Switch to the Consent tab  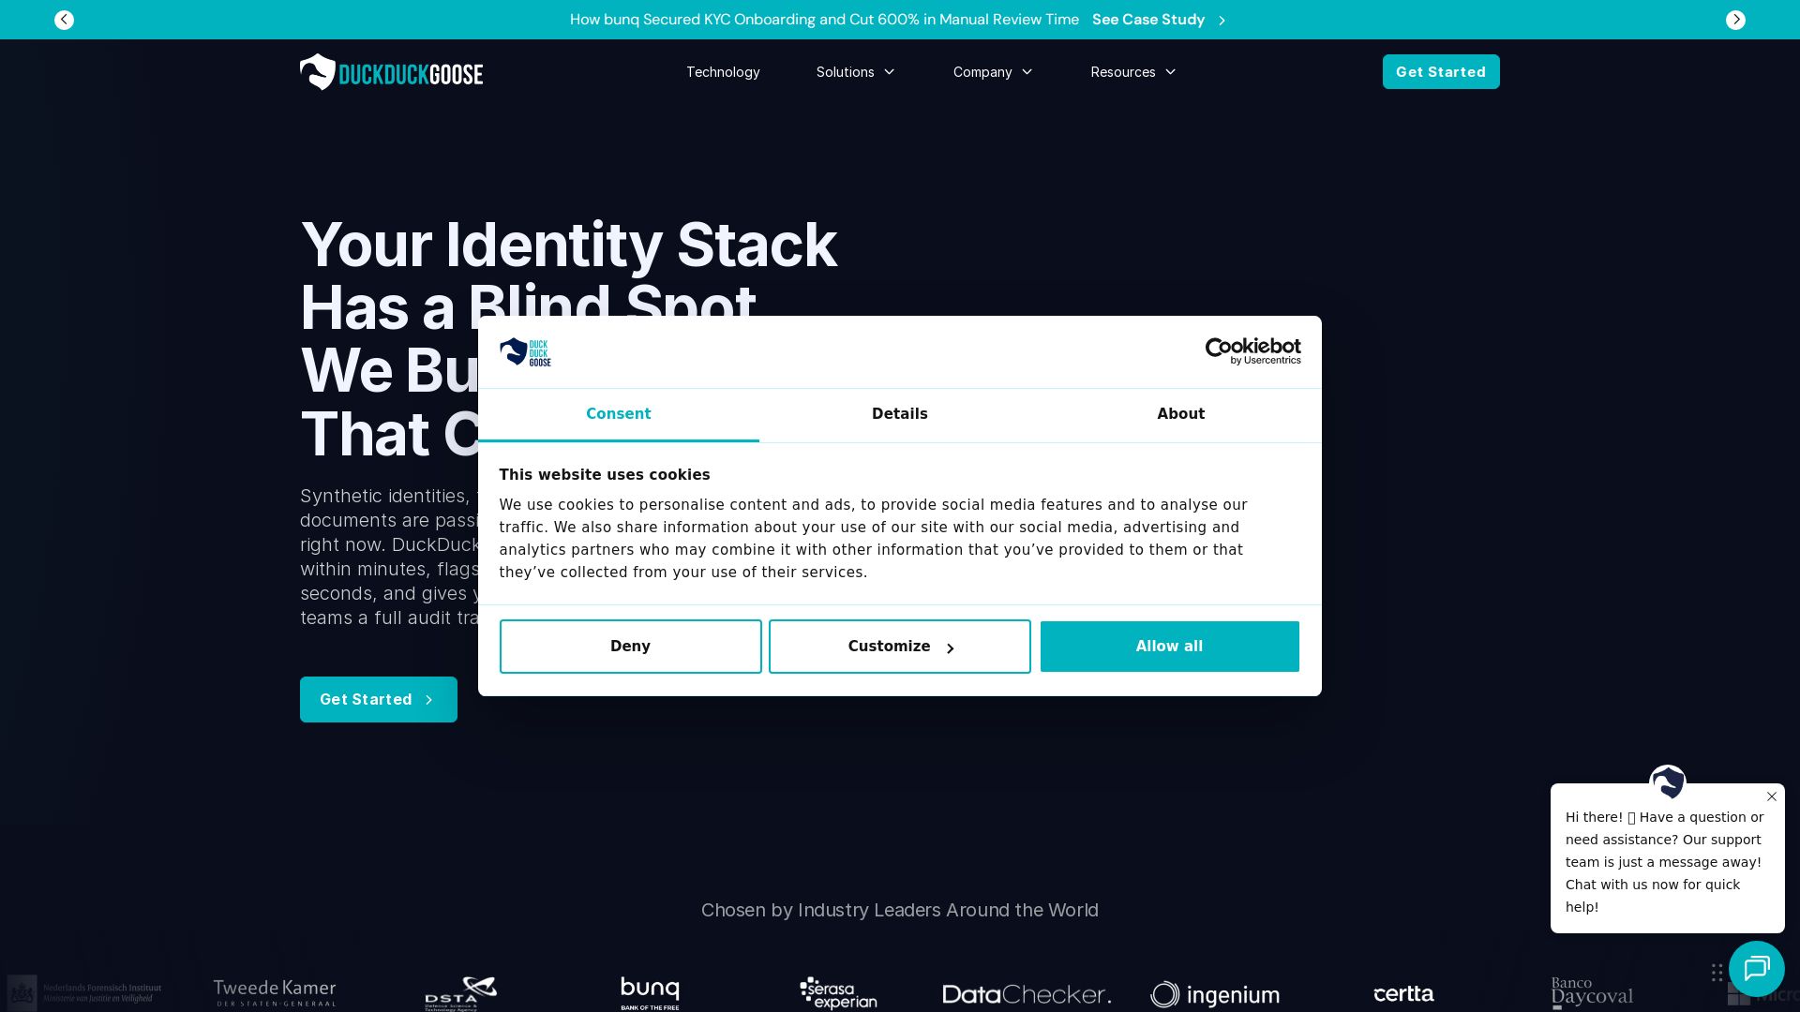click(619, 414)
